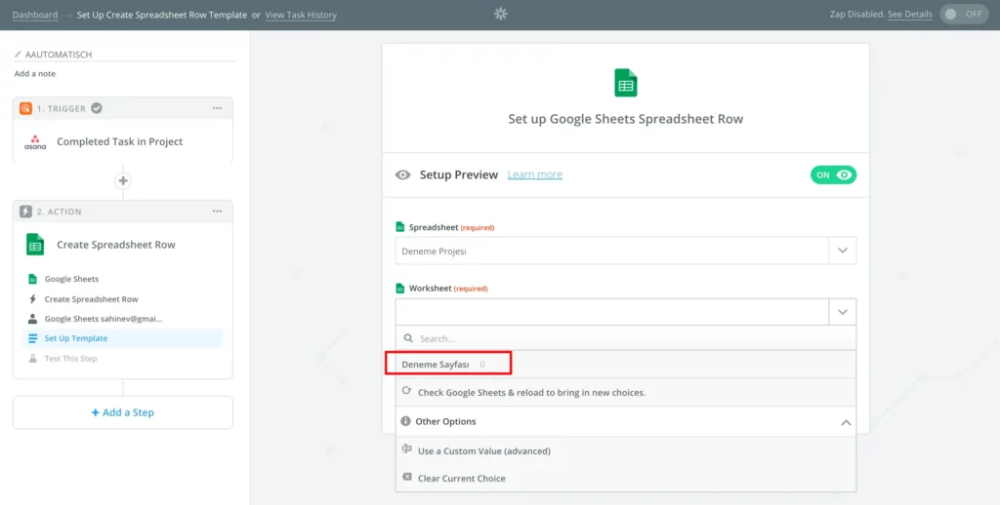The width and height of the screenshot is (1000, 505).
Task: Collapse the Other Options section
Action: (846, 422)
